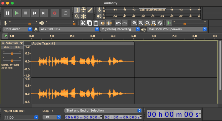Open the Snap-To Off dropdown
Image resolution: width=222 pixels, height=121 pixels.
(52, 117)
